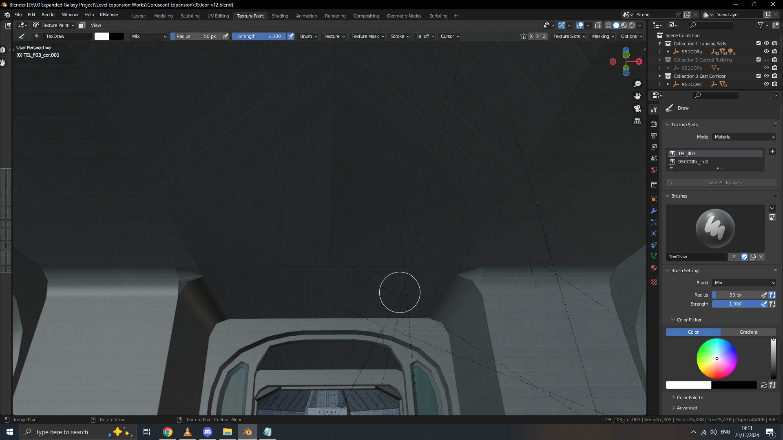
Task: Open the Masking dropdown
Action: (603, 36)
